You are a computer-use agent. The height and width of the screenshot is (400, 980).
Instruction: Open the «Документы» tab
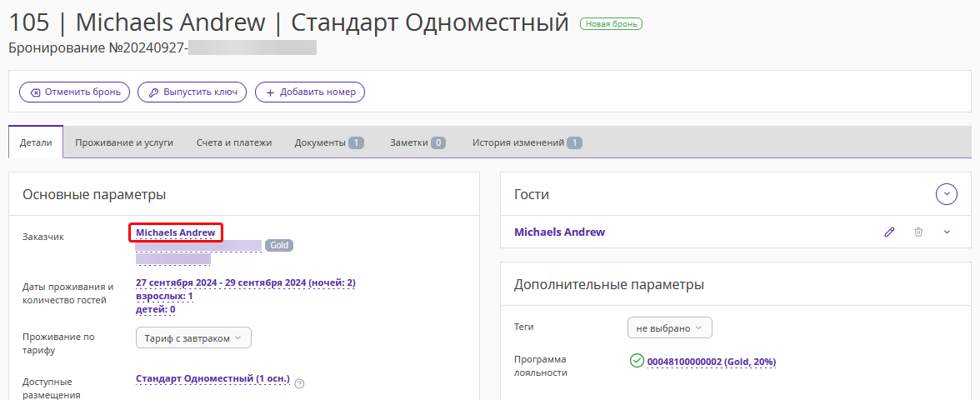tap(328, 142)
